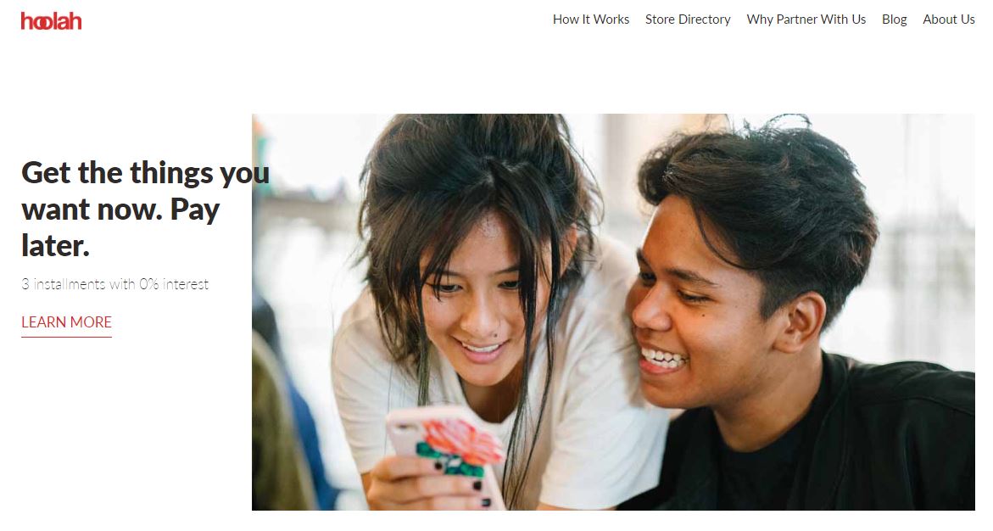Click the man's black shirt in photo

823,444
